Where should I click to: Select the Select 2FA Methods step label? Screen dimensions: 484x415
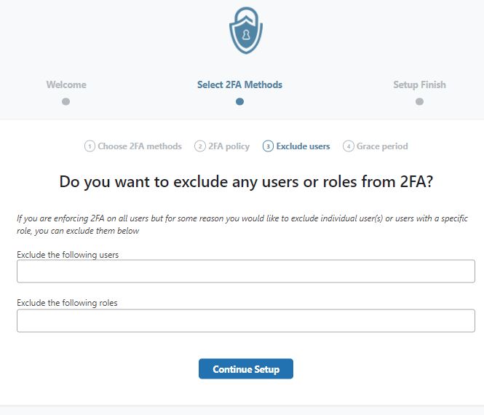pos(239,84)
